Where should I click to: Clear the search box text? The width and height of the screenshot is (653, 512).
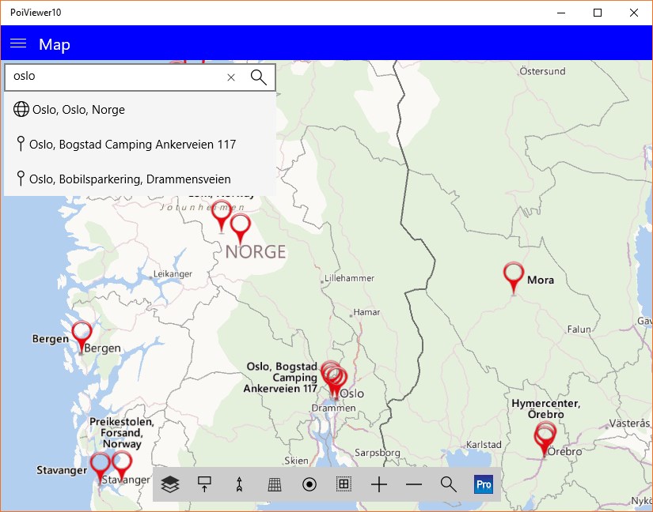coord(231,77)
